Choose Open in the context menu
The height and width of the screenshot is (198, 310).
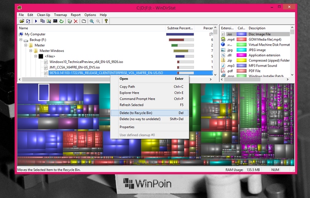[150, 79]
